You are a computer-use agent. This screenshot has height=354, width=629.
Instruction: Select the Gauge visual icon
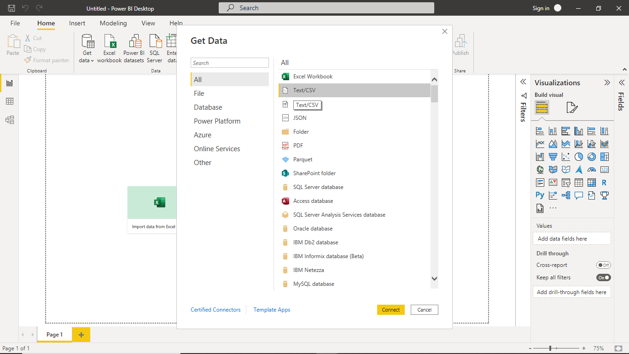591,169
